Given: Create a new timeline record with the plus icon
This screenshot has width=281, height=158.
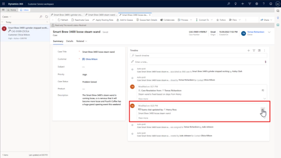Looking at the screenshot, I should click(248, 50).
